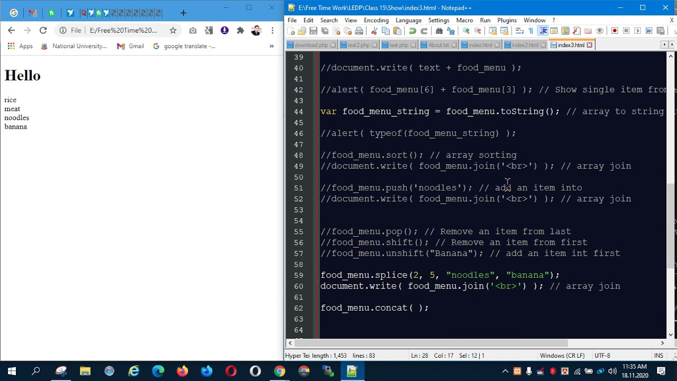Click tab bar scroll-right arrow in Notepad++
Screen dimensions: 677x381
[x=672, y=45]
